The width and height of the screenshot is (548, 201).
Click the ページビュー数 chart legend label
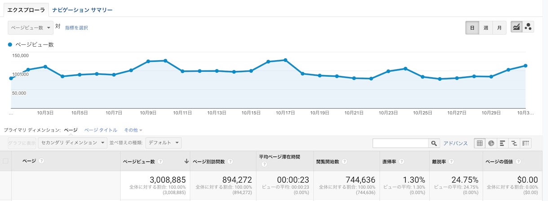[35, 44]
